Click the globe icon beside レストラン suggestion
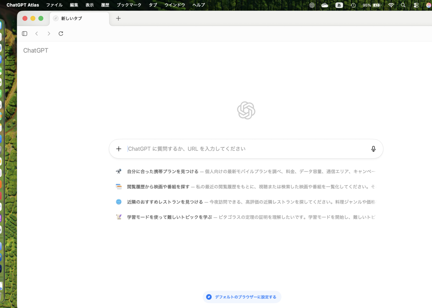The image size is (432, 308). pyautogui.click(x=118, y=202)
